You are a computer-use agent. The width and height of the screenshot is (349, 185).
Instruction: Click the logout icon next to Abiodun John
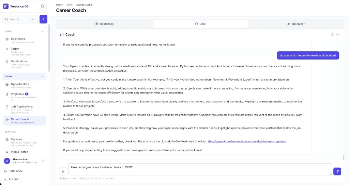point(43,161)
